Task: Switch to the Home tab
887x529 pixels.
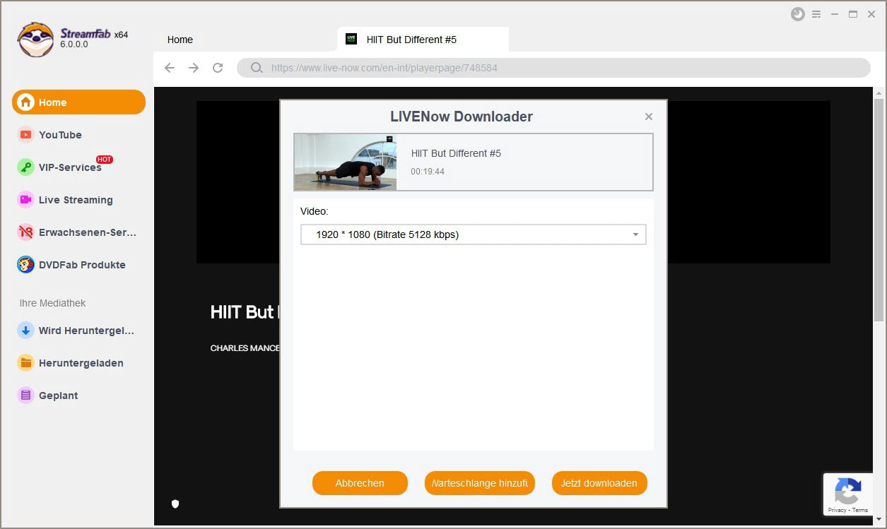Action: (x=180, y=40)
